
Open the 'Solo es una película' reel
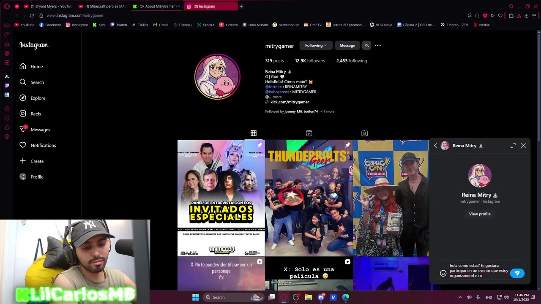pos(309,273)
